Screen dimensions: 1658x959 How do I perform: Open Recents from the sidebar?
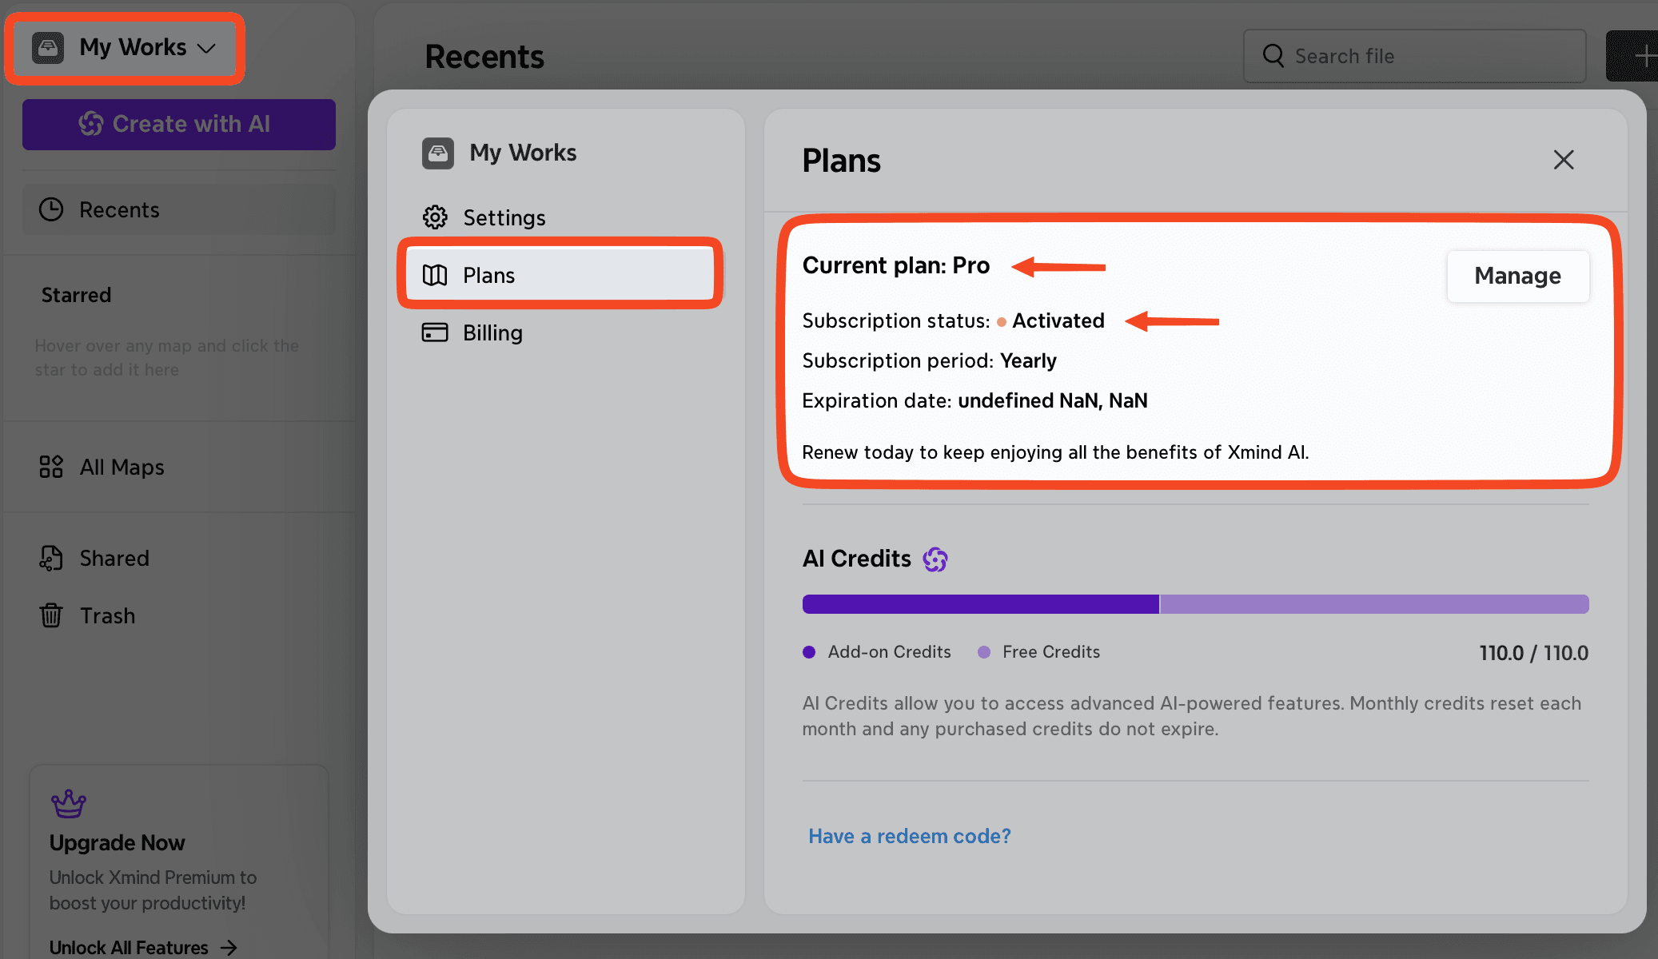[x=119, y=210]
